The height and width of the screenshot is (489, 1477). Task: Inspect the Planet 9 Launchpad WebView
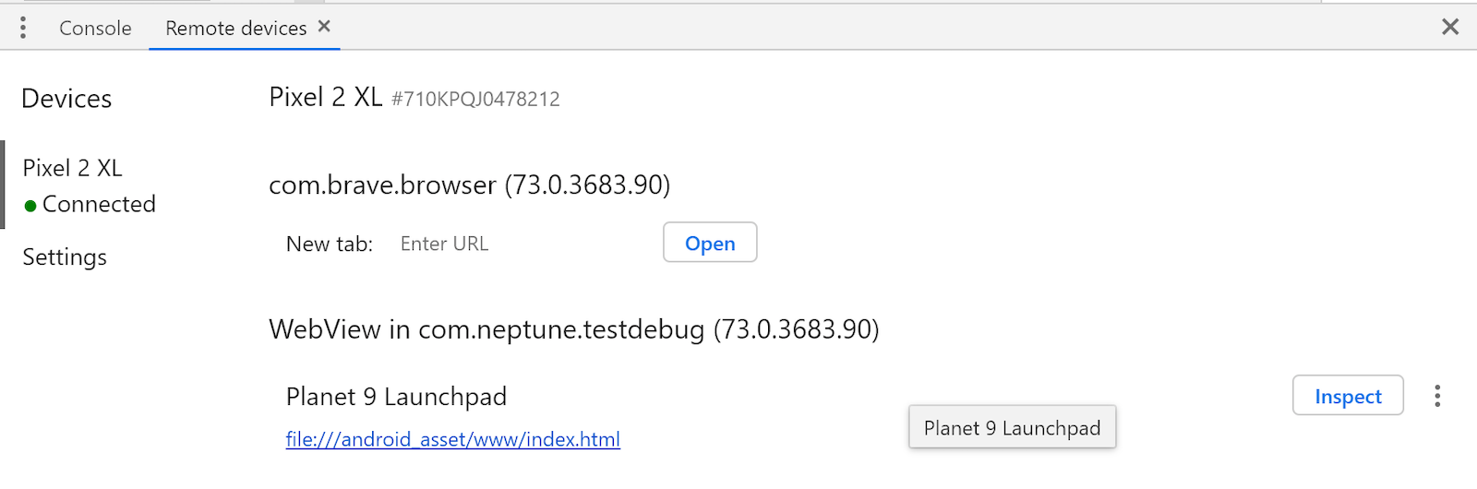[1347, 396]
